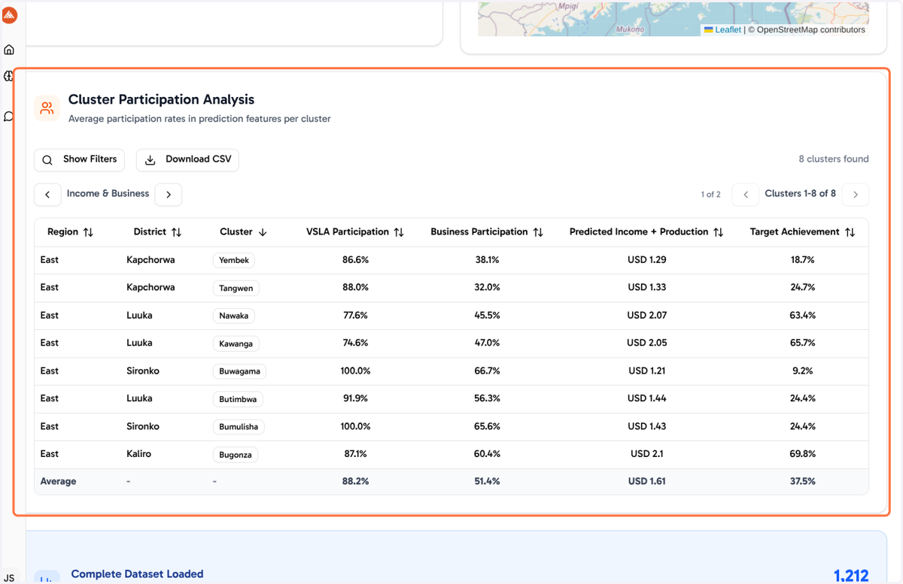Click 'Income & Business' group label

point(108,194)
